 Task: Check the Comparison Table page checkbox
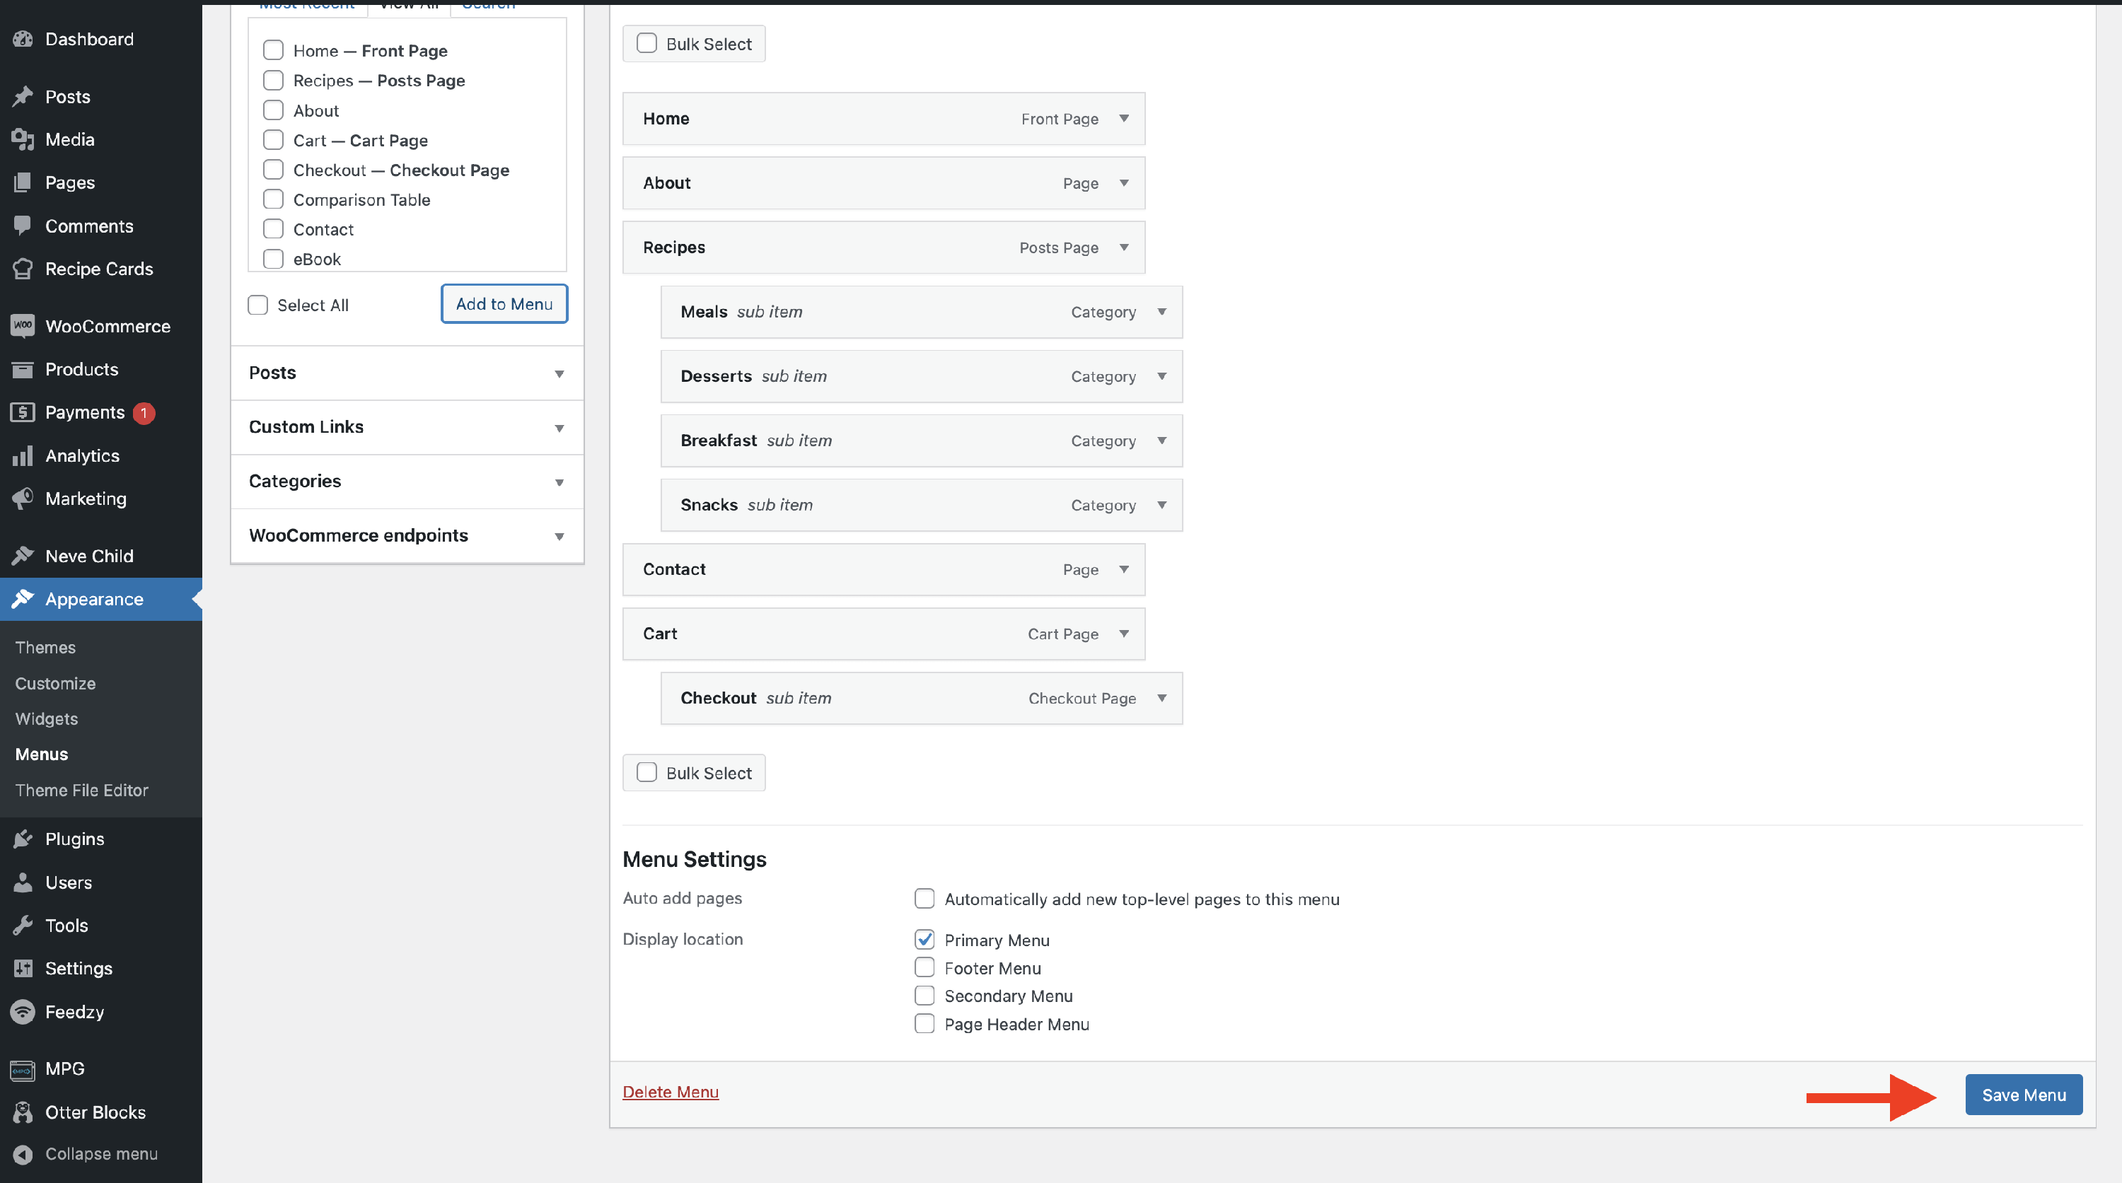272,199
